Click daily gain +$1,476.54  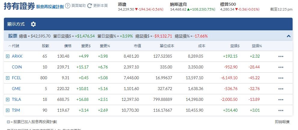coord(85,36)
